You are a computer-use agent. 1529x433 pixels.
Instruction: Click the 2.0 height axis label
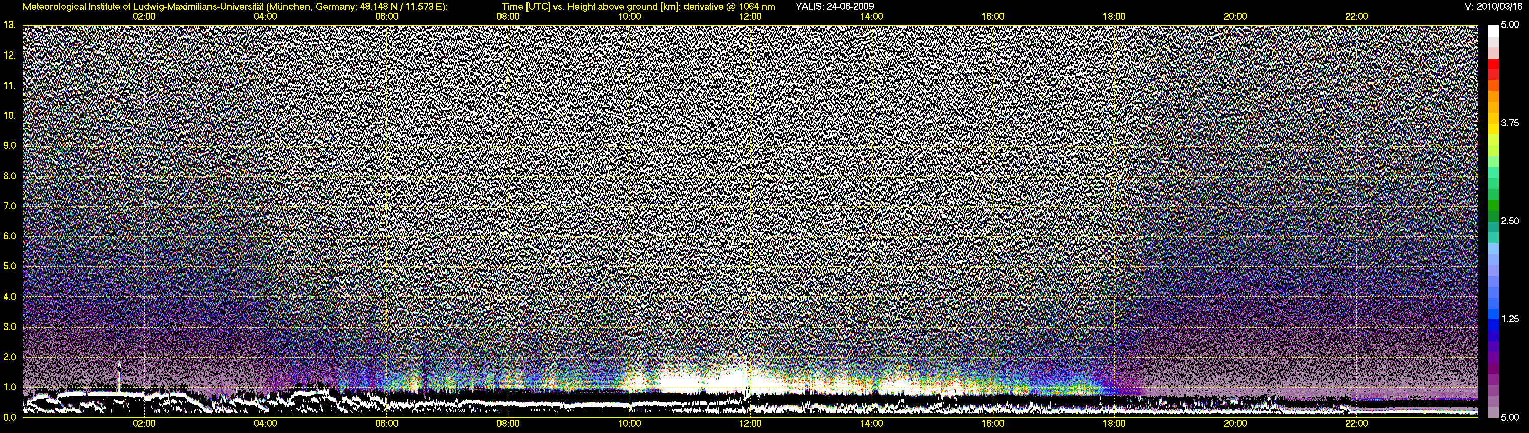click(9, 357)
